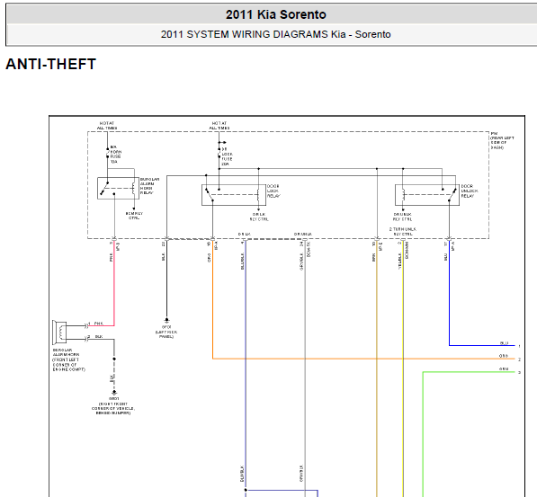This screenshot has height=497, width=537.
Task: Click the horn relay control label below relay coil
Action: pyautogui.click(x=134, y=216)
